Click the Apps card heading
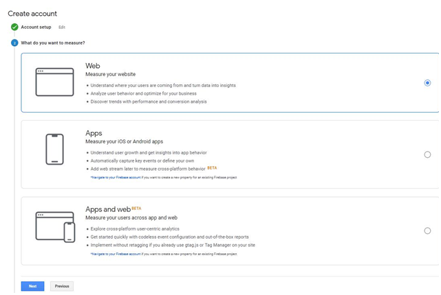441x295 pixels. point(94,133)
